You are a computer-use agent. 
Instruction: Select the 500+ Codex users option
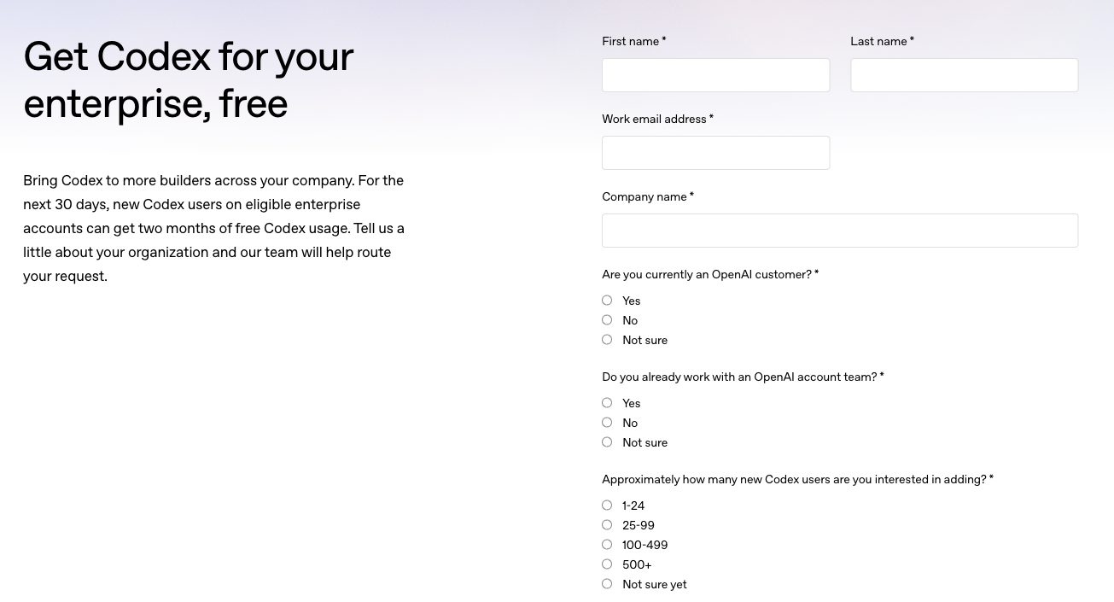(607, 564)
